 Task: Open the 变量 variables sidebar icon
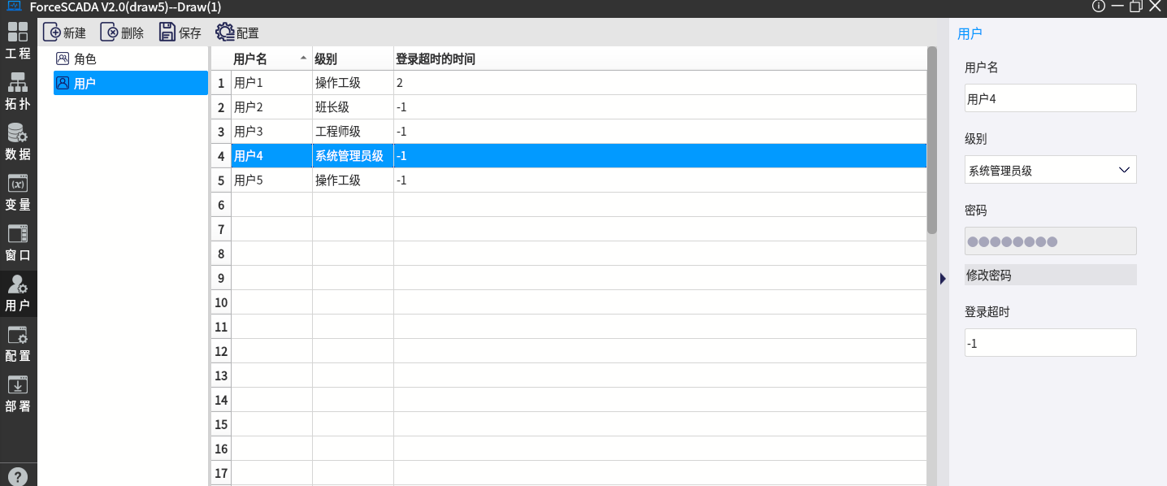point(18,193)
